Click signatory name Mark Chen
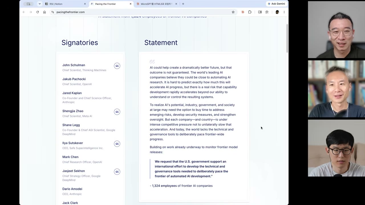Viewport: 365px width, 205px height. click(x=70, y=157)
